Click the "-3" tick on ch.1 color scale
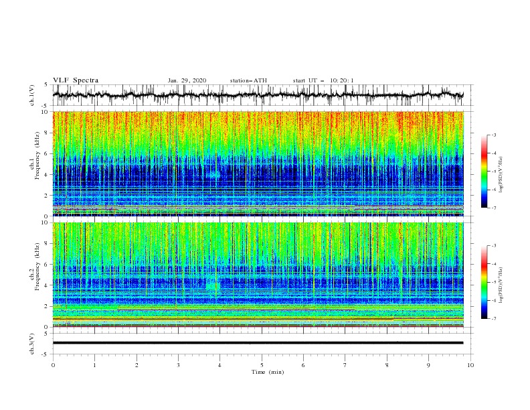The width and height of the screenshot is (530, 410). click(493, 135)
